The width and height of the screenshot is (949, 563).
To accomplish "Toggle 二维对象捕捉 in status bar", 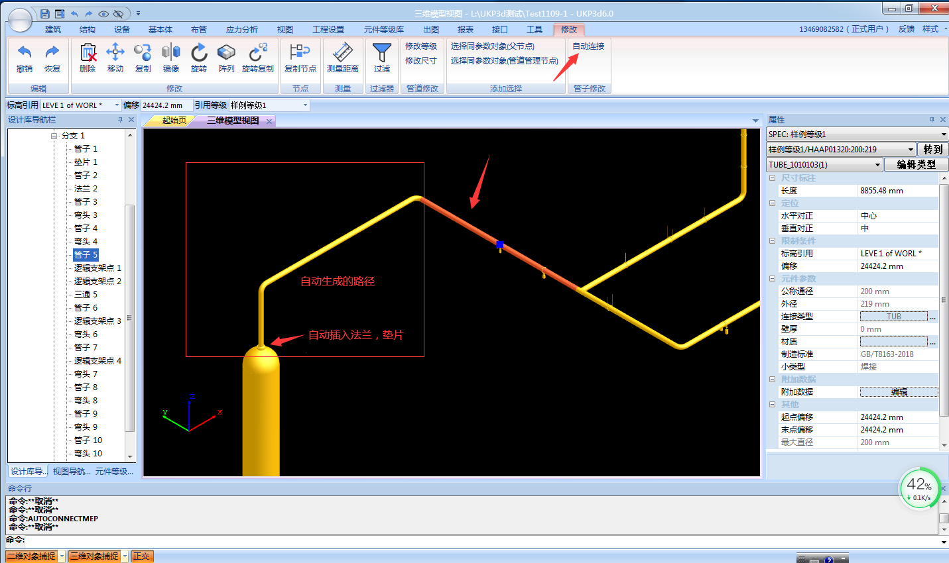I will [x=31, y=556].
